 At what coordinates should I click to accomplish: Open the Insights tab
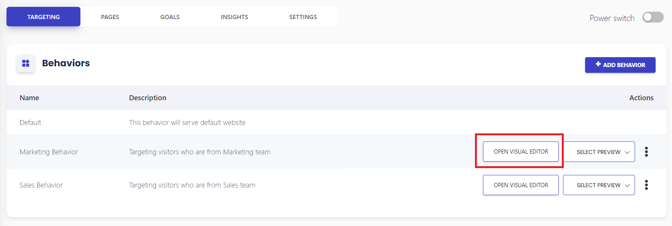[234, 17]
